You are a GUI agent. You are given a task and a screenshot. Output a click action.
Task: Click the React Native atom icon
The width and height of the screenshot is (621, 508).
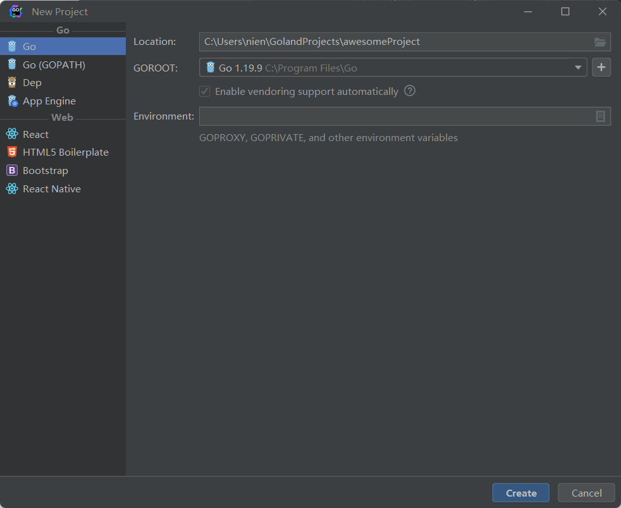(x=12, y=189)
